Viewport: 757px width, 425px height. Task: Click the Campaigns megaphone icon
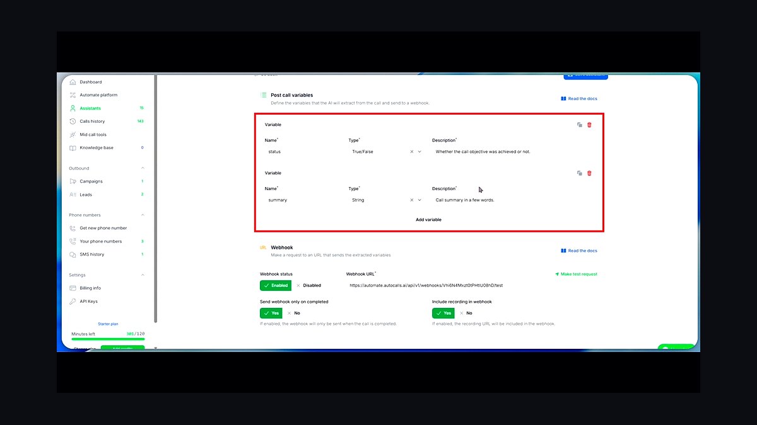pyautogui.click(x=73, y=181)
